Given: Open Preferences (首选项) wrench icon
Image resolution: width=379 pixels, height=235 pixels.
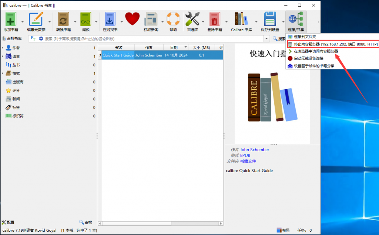Looking at the screenshot, I should (x=192, y=19).
